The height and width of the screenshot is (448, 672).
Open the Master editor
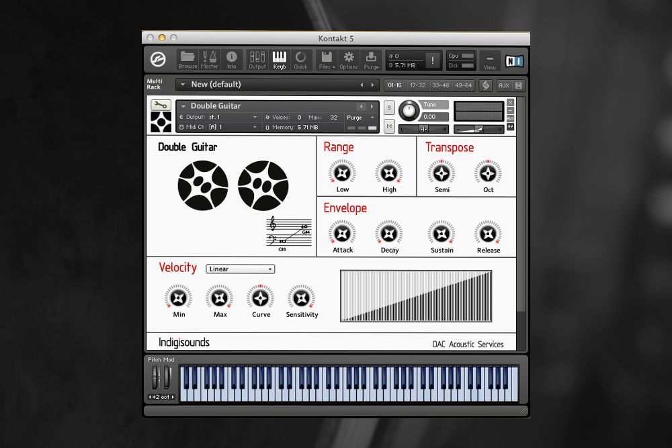(x=210, y=60)
